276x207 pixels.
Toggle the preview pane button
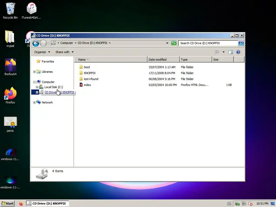click(231, 52)
